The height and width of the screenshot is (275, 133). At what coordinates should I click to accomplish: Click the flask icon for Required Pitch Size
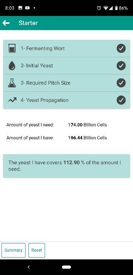tap(12, 83)
